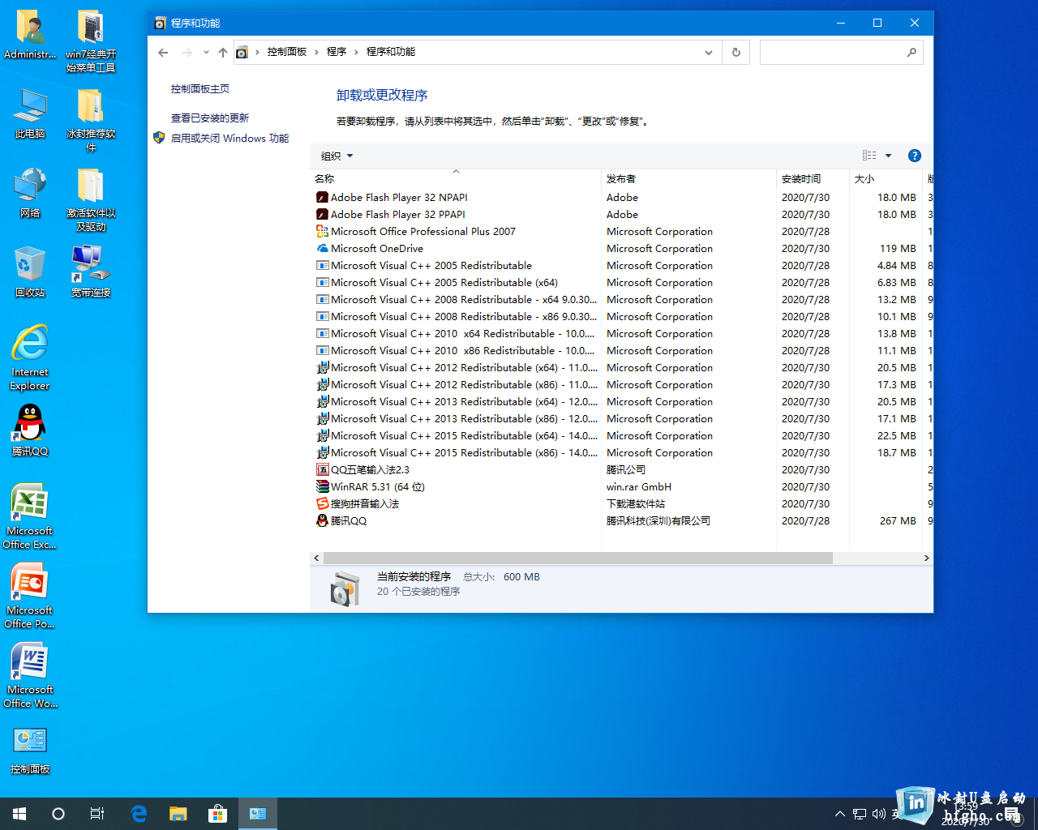Select Microsoft Visual C++ 2010 x64 Redistributable row
Screen dimensions: 1038x830
click(x=621, y=333)
